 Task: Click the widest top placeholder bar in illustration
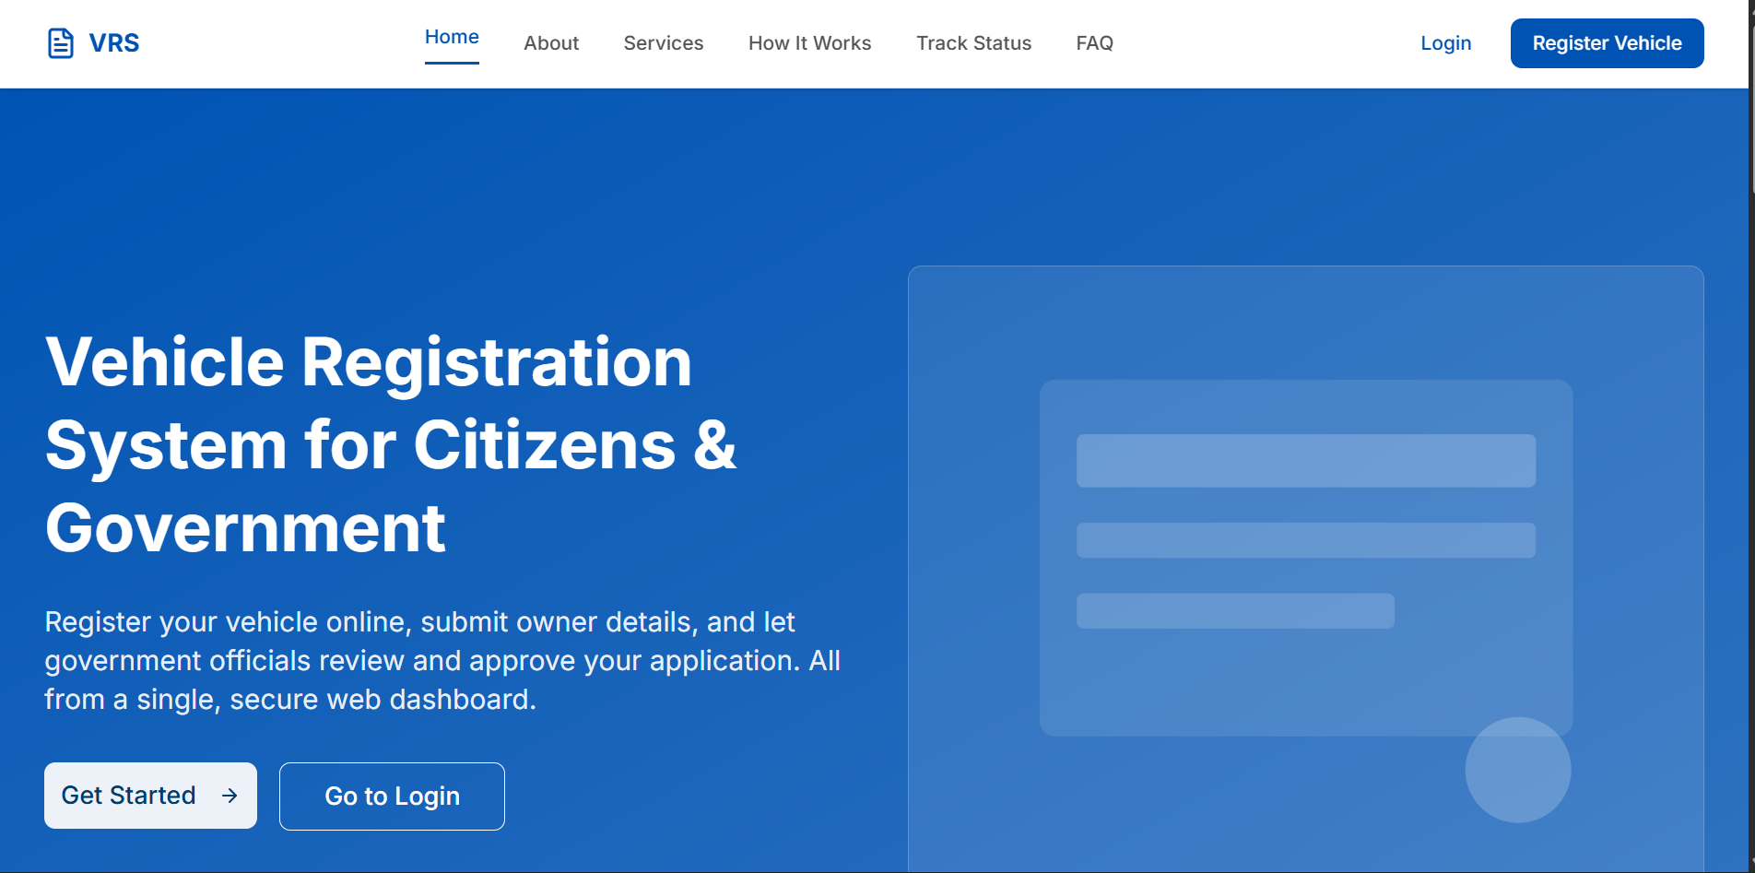click(x=1305, y=461)
